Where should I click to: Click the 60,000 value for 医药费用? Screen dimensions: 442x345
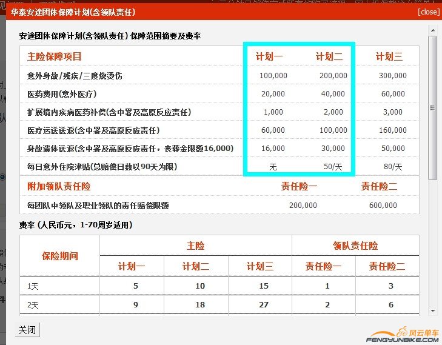[393, 94]
